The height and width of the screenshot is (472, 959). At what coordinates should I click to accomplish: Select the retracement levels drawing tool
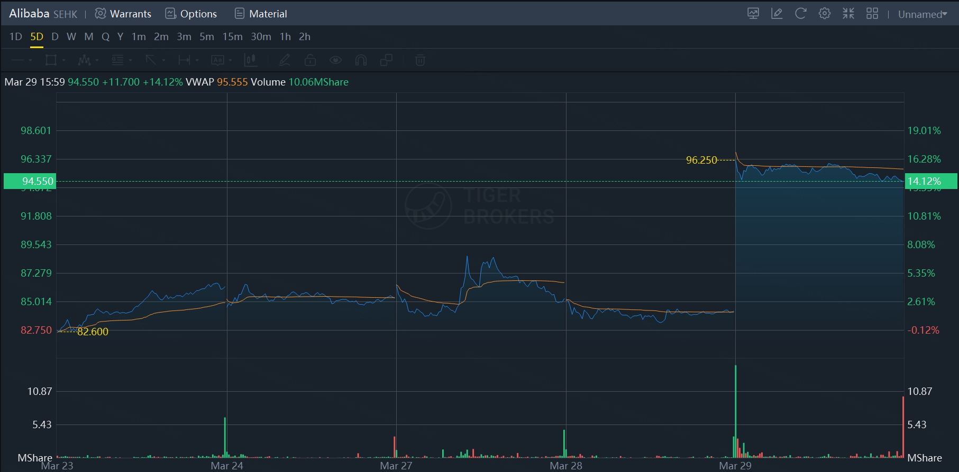(x=117, y=60)
